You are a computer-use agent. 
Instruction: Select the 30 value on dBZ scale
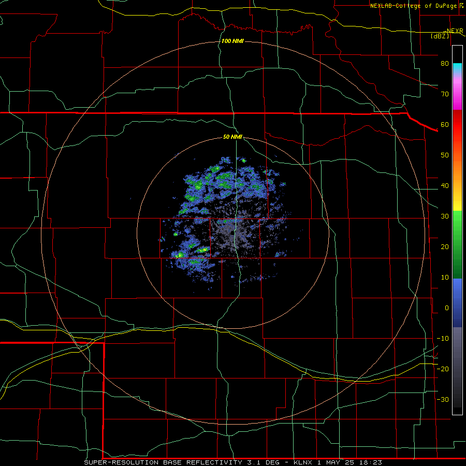(445, 216)
